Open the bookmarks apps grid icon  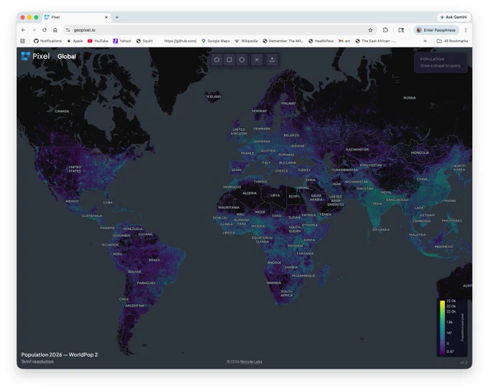click(22, 41)
